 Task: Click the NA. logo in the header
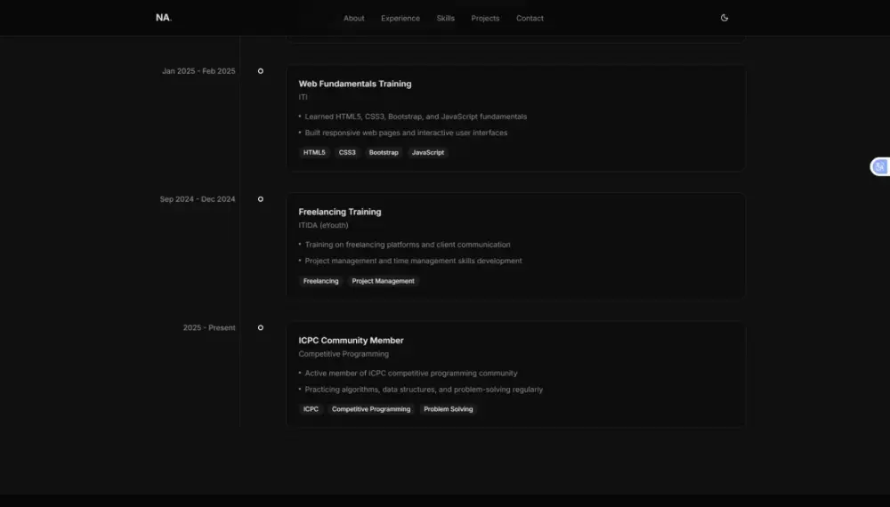click(x=163, y=18)
